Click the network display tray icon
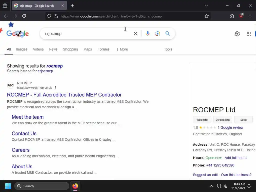 219,186
